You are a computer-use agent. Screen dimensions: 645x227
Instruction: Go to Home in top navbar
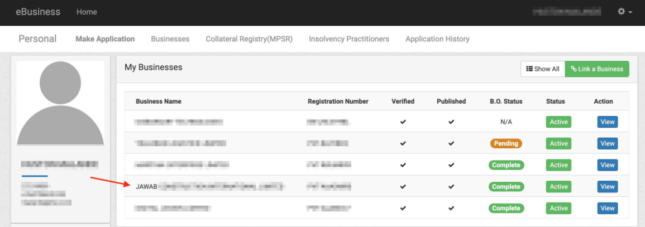(x=87, y=12)
